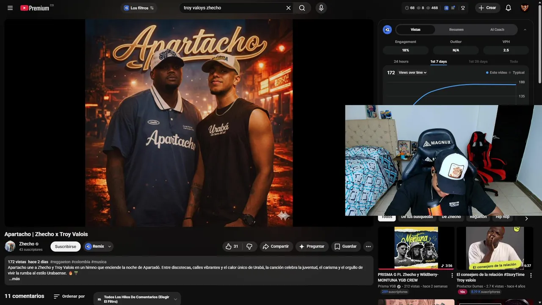Open notifications bell
Screen dimensions: 542x305
coord(509,8)
